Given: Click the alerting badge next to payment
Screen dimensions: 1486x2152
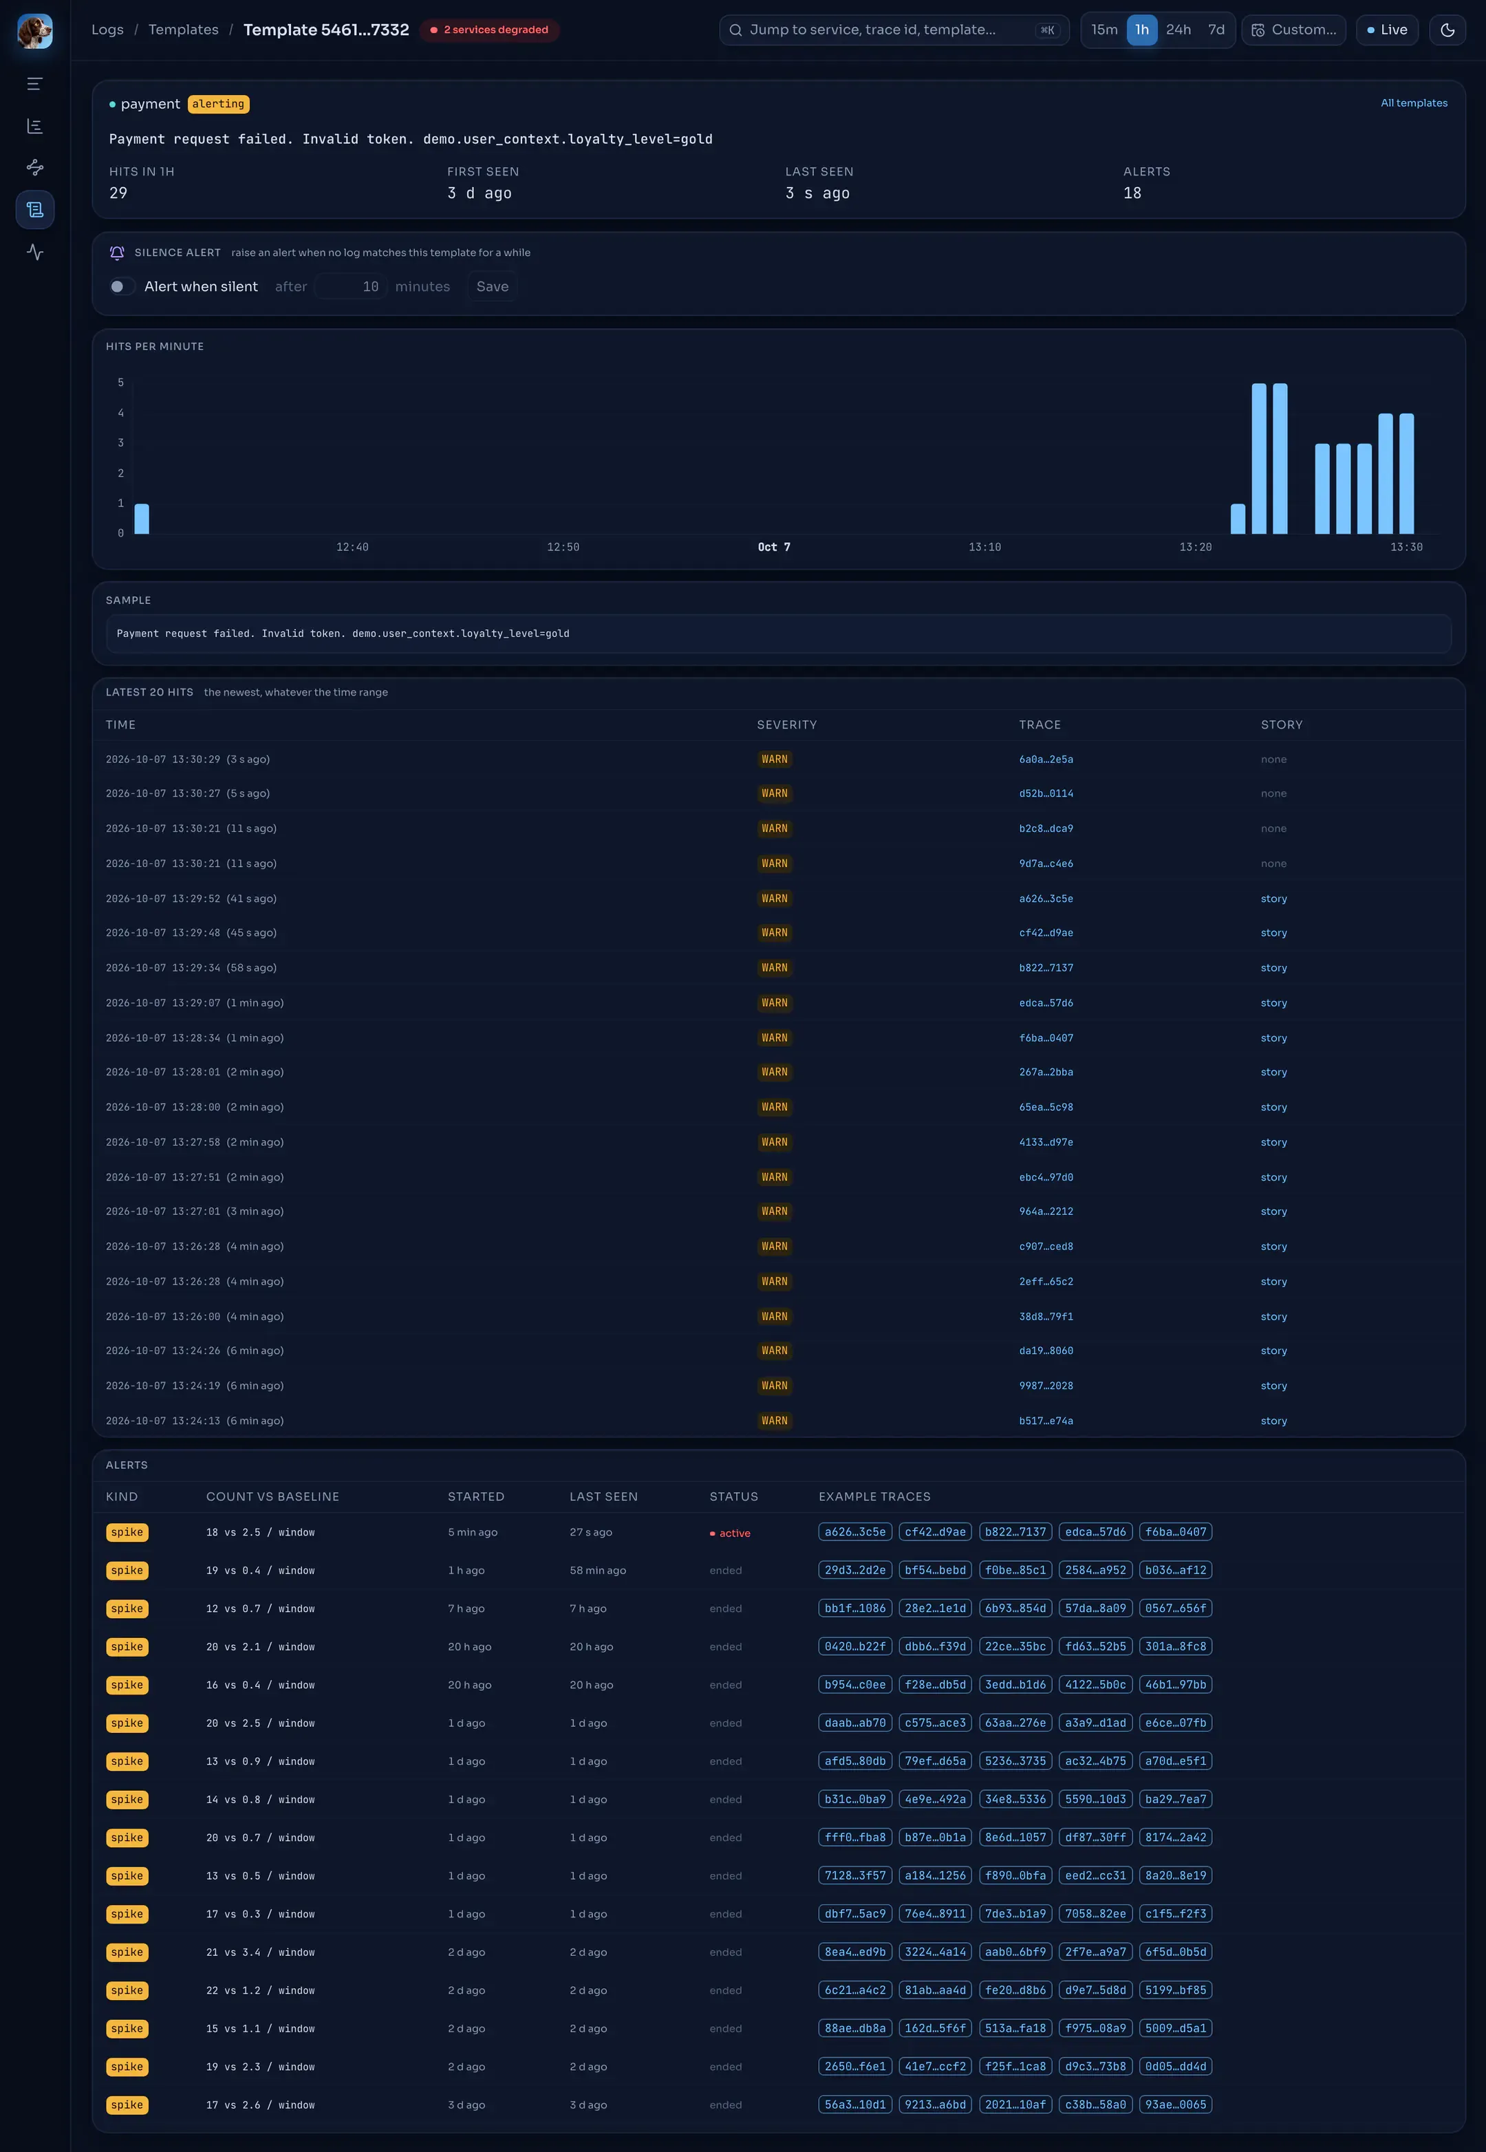Looking at the screenshot, I should coord(219,105).
